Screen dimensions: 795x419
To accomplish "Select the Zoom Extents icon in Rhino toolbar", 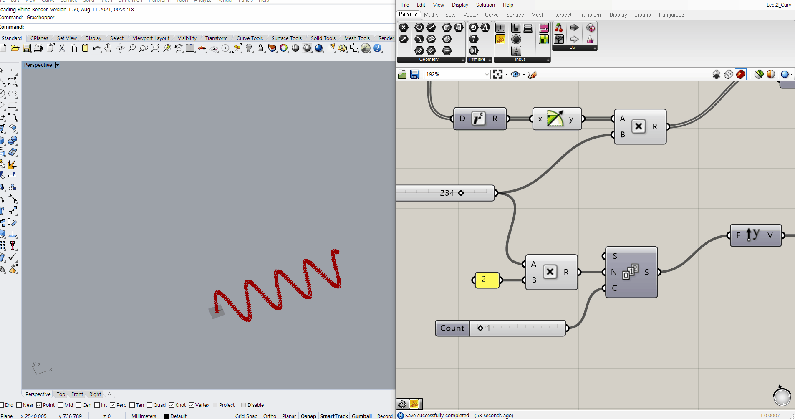I will click(155, 48).
